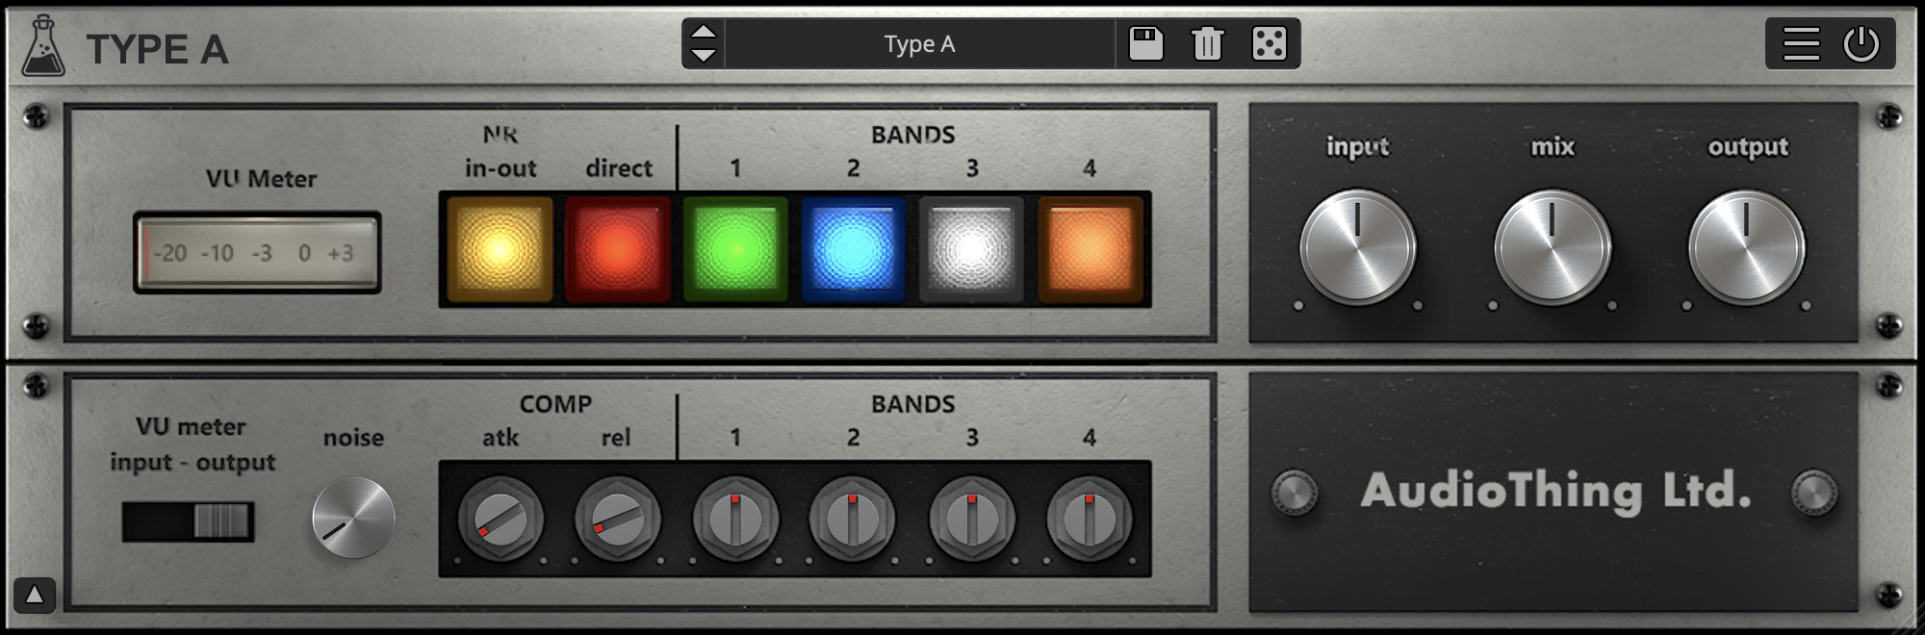Click the lower band 2 knob
This screenshot has height=635, width=1925.
click(x=853, y=520)
